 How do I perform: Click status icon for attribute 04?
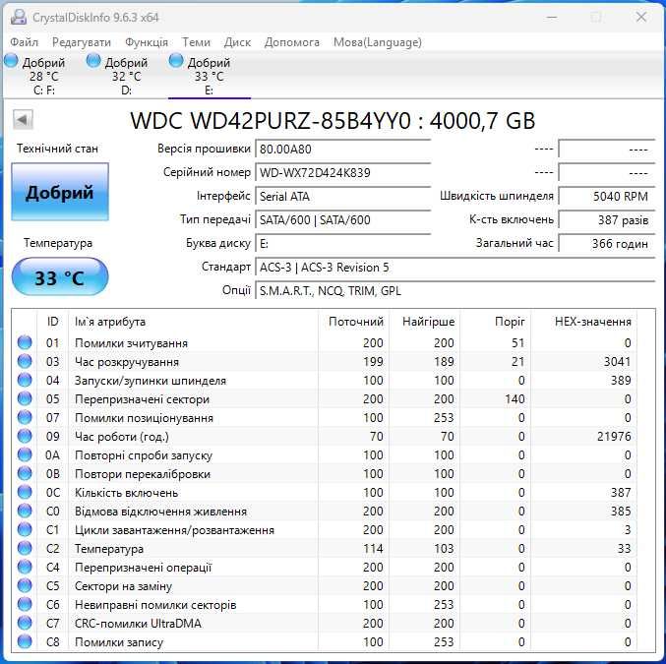tap(25, 380)
